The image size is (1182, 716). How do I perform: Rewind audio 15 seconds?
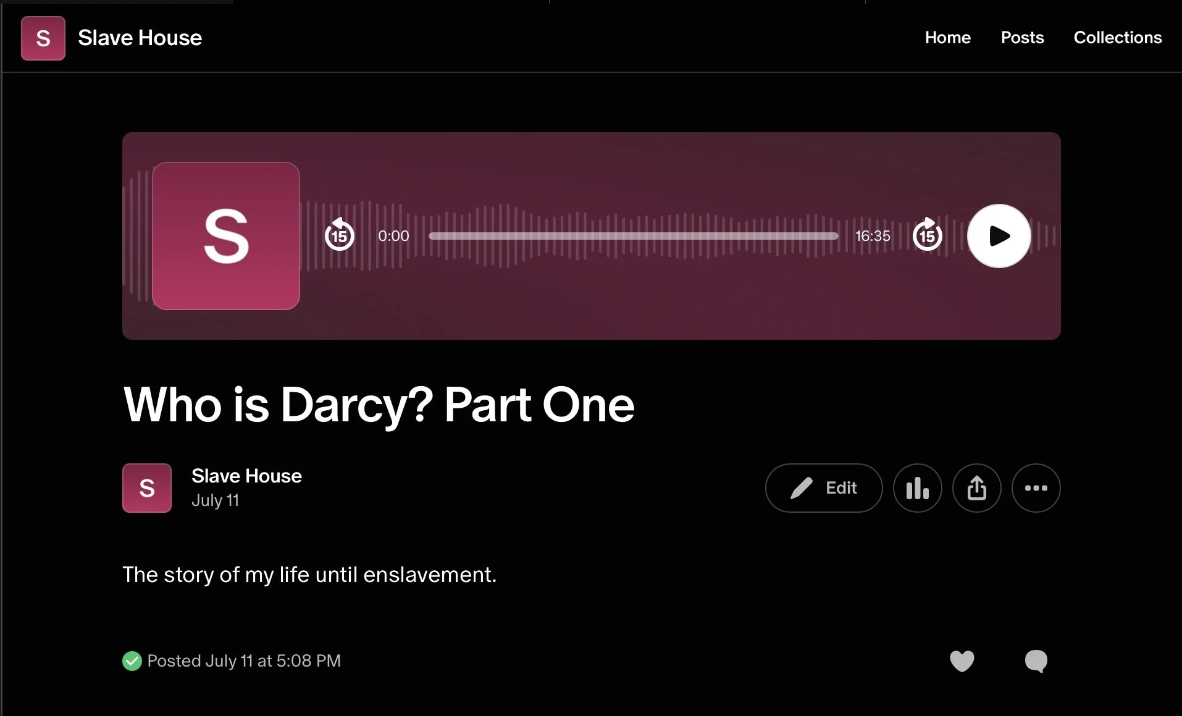pos(339,235)
